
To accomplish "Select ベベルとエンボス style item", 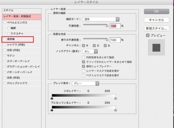I will click(17, 22).
